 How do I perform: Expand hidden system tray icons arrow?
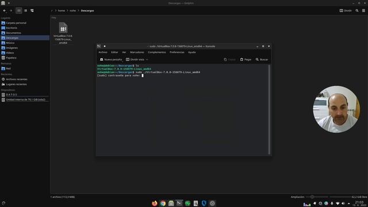click(x=349, y=204)
